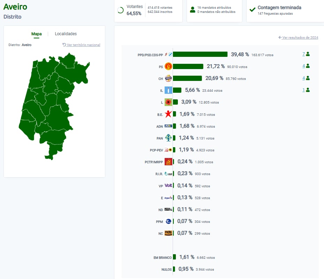Click the PCTP/MRPP red flag logo
324x279 pixels.
tap(168, 162)
